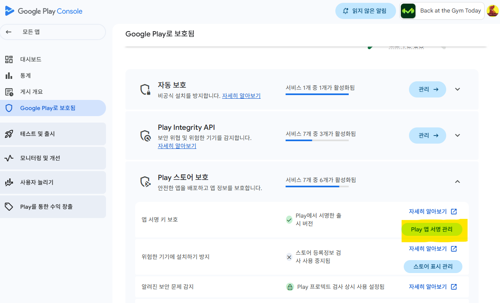Click the 자동 보호 service progress bar
This screenshot has width=500, height=303.
click(x=317, y=94)
